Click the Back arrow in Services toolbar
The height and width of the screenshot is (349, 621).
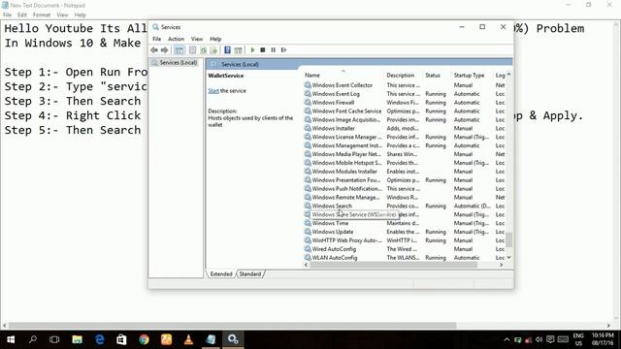tap(154, 50)
